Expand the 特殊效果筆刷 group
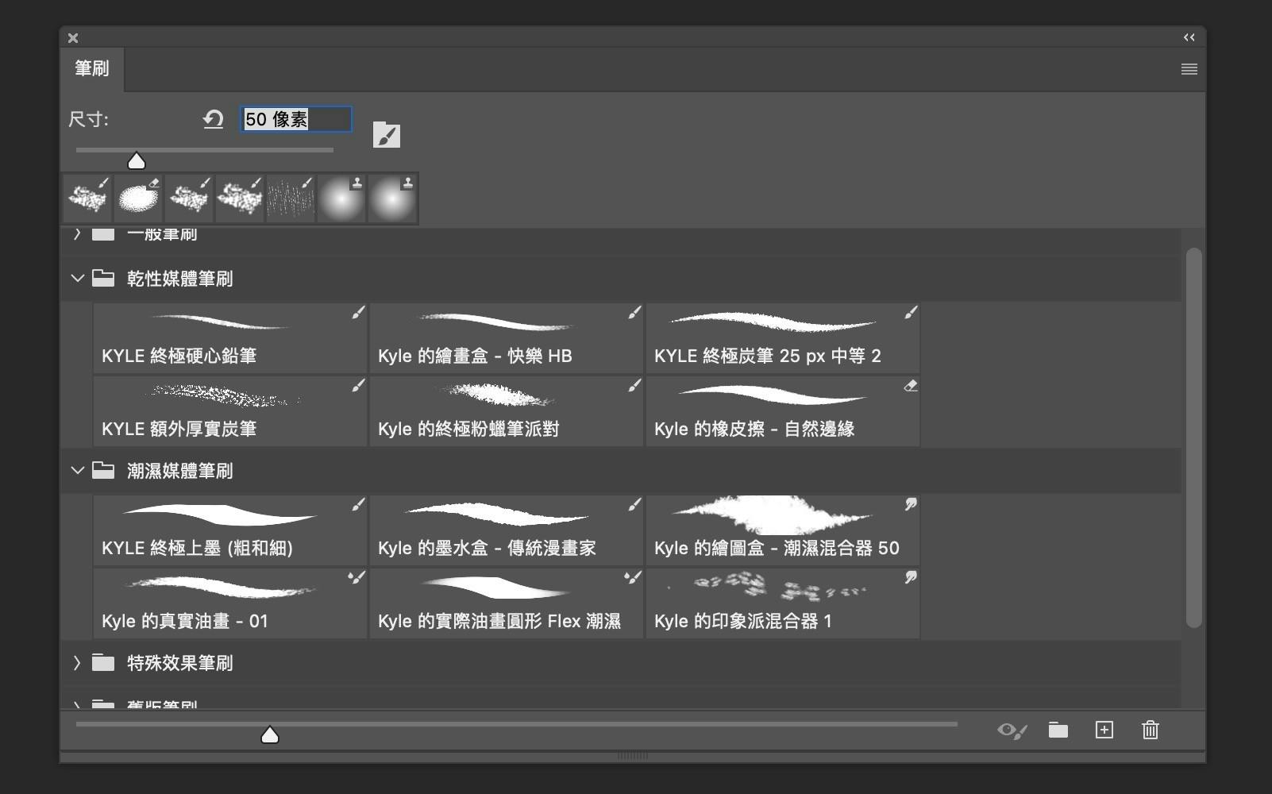This screenshot has height=794, width=1272. [77, 663]
